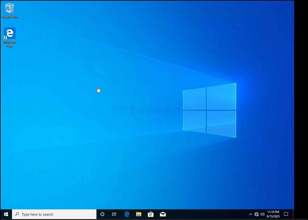The image size is (308, 220).
Task: Open the Mail app from the taskbar
Action: coord(163,214)
